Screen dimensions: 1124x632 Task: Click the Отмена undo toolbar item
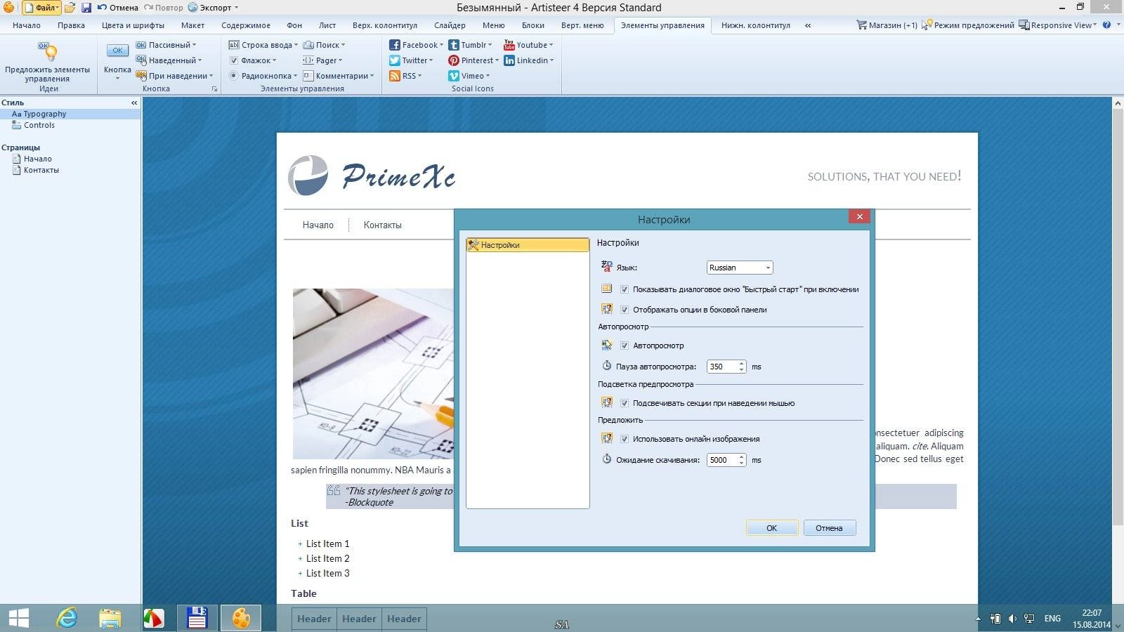pos(117,8)
